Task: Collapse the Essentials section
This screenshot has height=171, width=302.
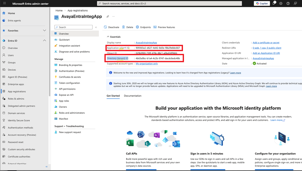Action: pos(108,37)
